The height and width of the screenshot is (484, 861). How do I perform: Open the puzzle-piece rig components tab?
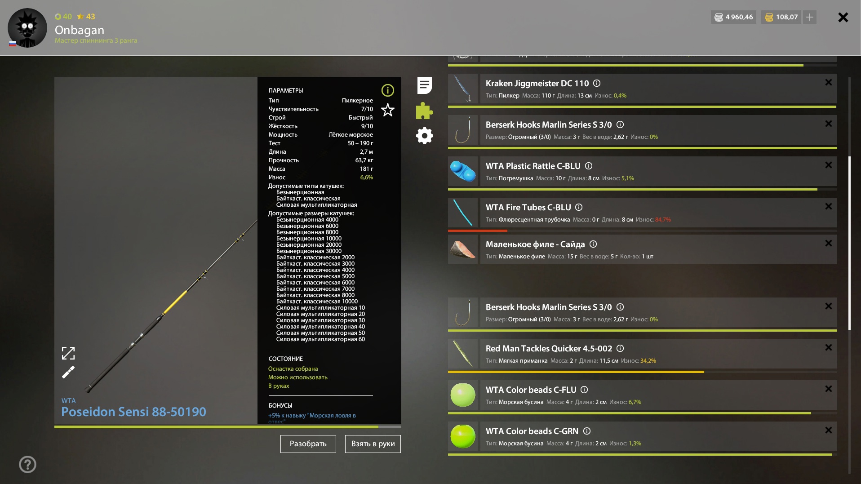tap(425, 111)
